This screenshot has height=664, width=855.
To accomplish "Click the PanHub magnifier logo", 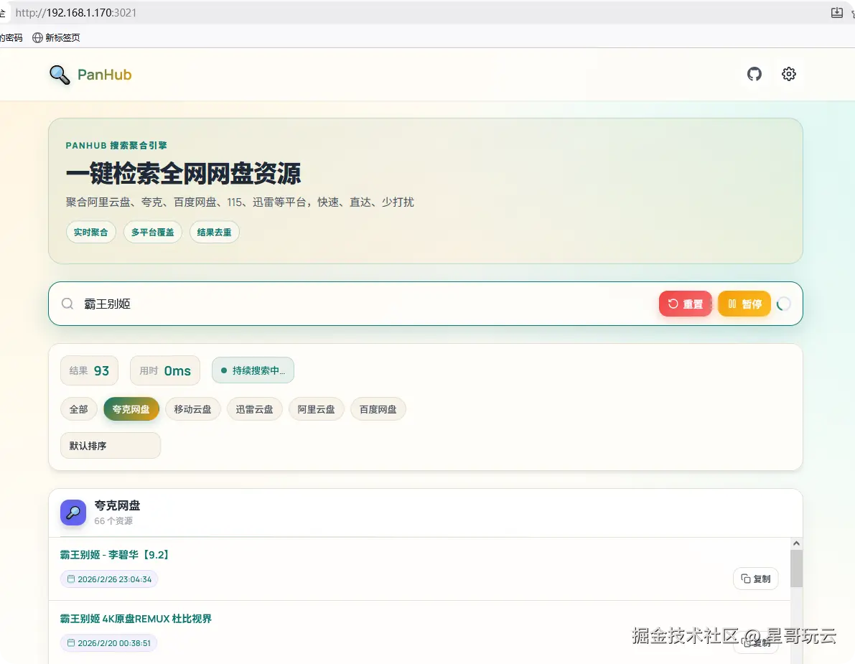I will tap(60, 75).
